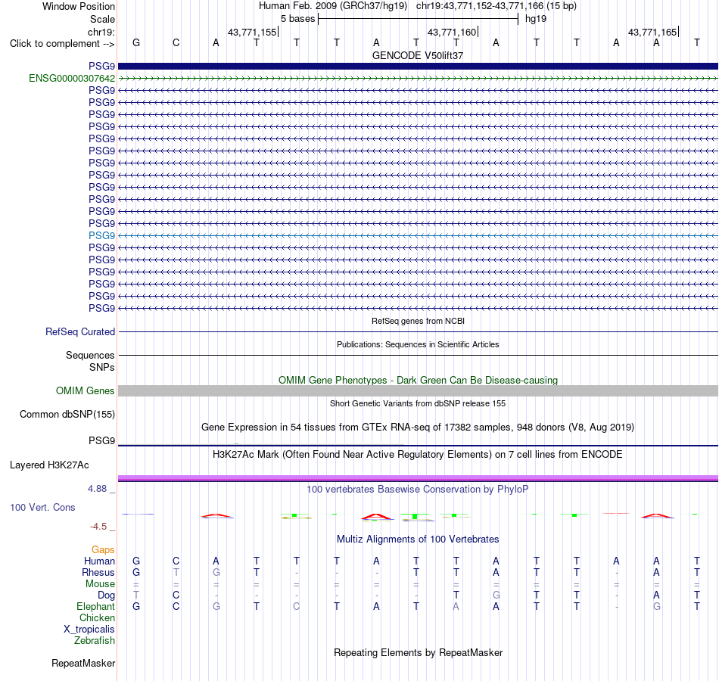Viewport: 719px width, 681px height.
Task: Click Multiz Alignments of 100 Vertebrates title
Action: click(x=418, y=540)
